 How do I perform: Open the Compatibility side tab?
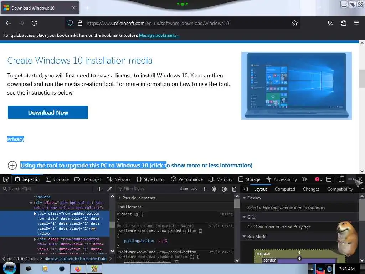click(340, 189)
